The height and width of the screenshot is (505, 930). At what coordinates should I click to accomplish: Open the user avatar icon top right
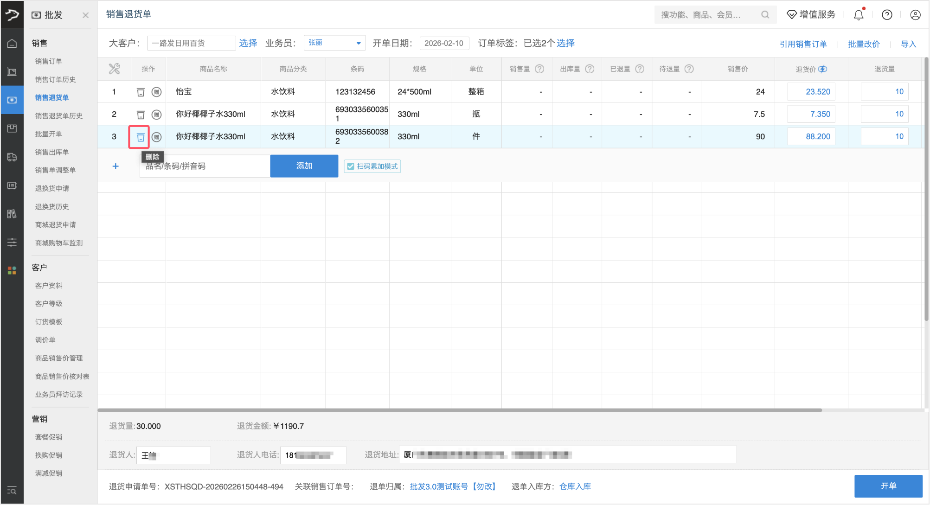(915, 14)
